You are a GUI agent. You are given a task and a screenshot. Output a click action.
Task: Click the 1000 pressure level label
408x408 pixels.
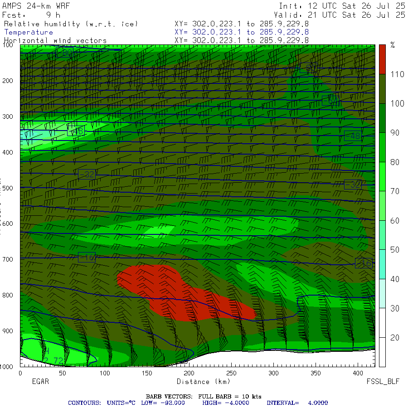click(x=6, y=367)
